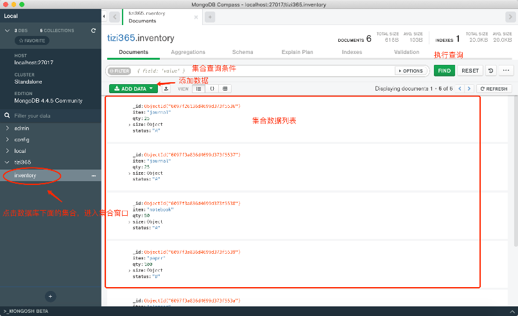
Task: Switch to the Schema tab
Action: tap(243, 52)
